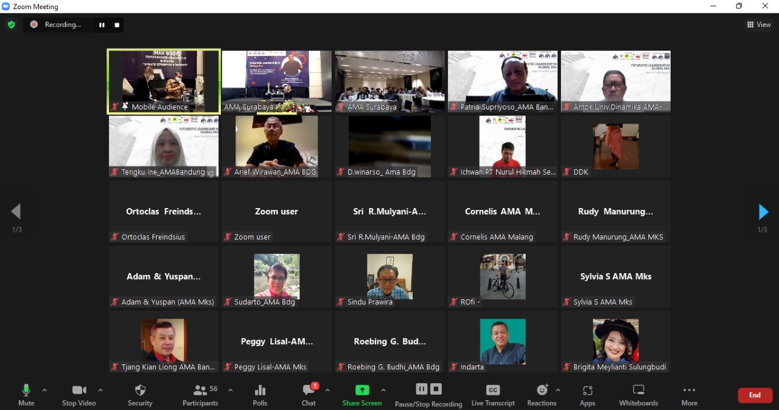Open the Participants panel
Image resolution: width=779 pixels, height=410 pixels.
click(200, 395)
